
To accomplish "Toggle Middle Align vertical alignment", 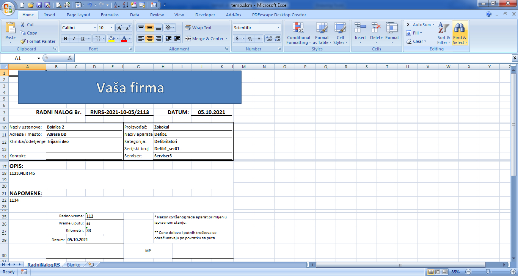I will tap(149, 28).
